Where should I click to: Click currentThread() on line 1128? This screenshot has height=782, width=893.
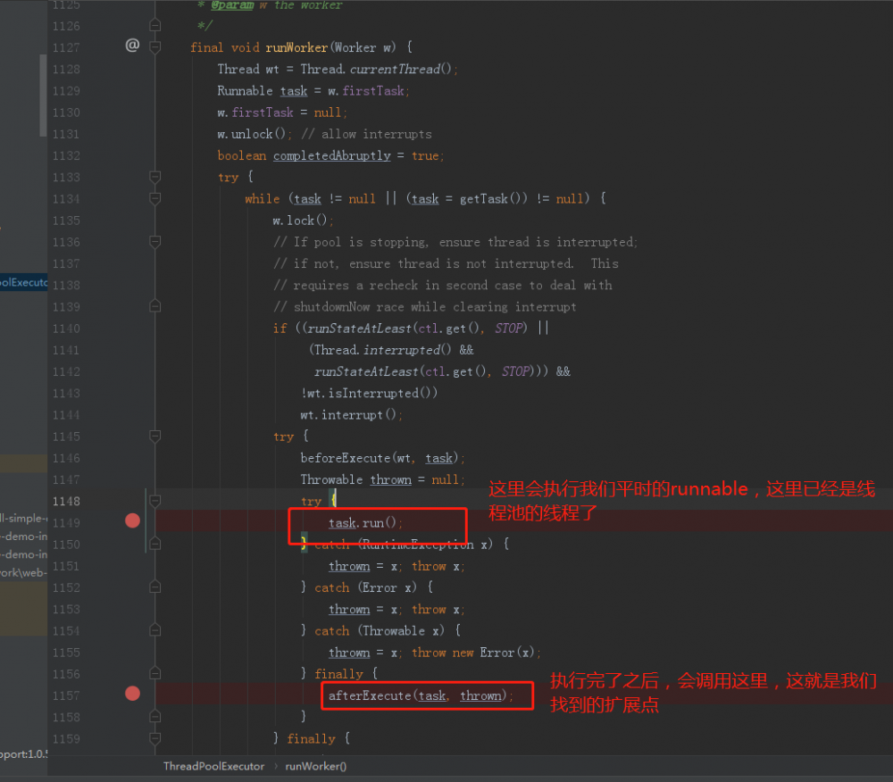point(400,69)
